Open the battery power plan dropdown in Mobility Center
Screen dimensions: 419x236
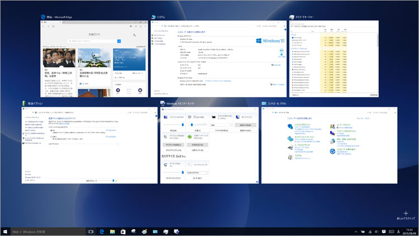(x=221, y=125)
